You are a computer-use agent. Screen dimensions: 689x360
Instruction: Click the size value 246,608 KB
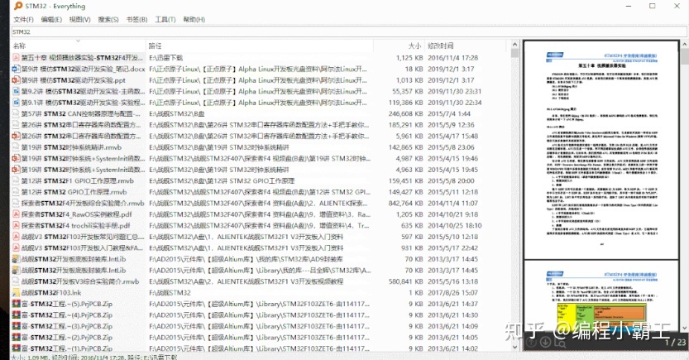tap(405, 113)
